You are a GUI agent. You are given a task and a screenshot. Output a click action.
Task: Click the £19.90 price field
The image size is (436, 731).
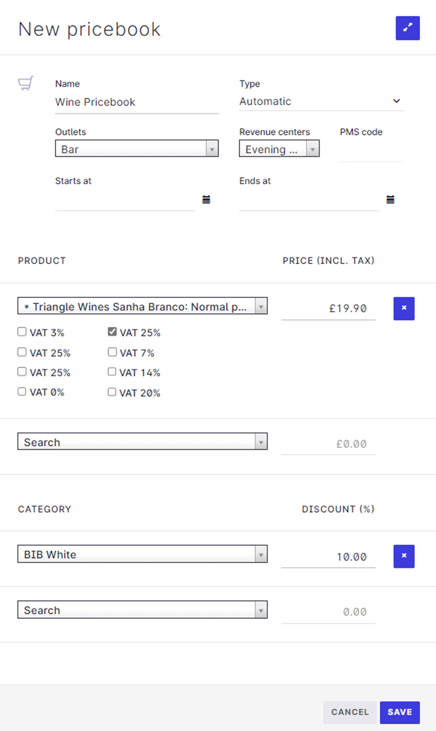(328, 308)
